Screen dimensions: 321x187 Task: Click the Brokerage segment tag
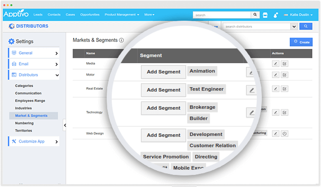203,107
